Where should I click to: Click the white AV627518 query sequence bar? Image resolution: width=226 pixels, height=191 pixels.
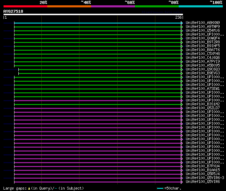point(93,14)
